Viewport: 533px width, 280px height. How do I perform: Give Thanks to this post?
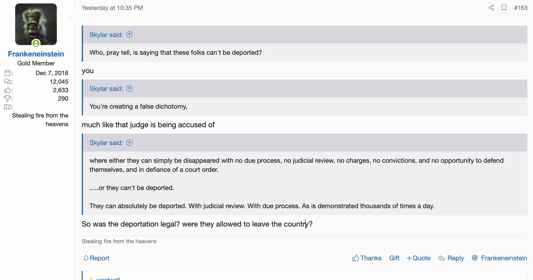tap(367, 258)
